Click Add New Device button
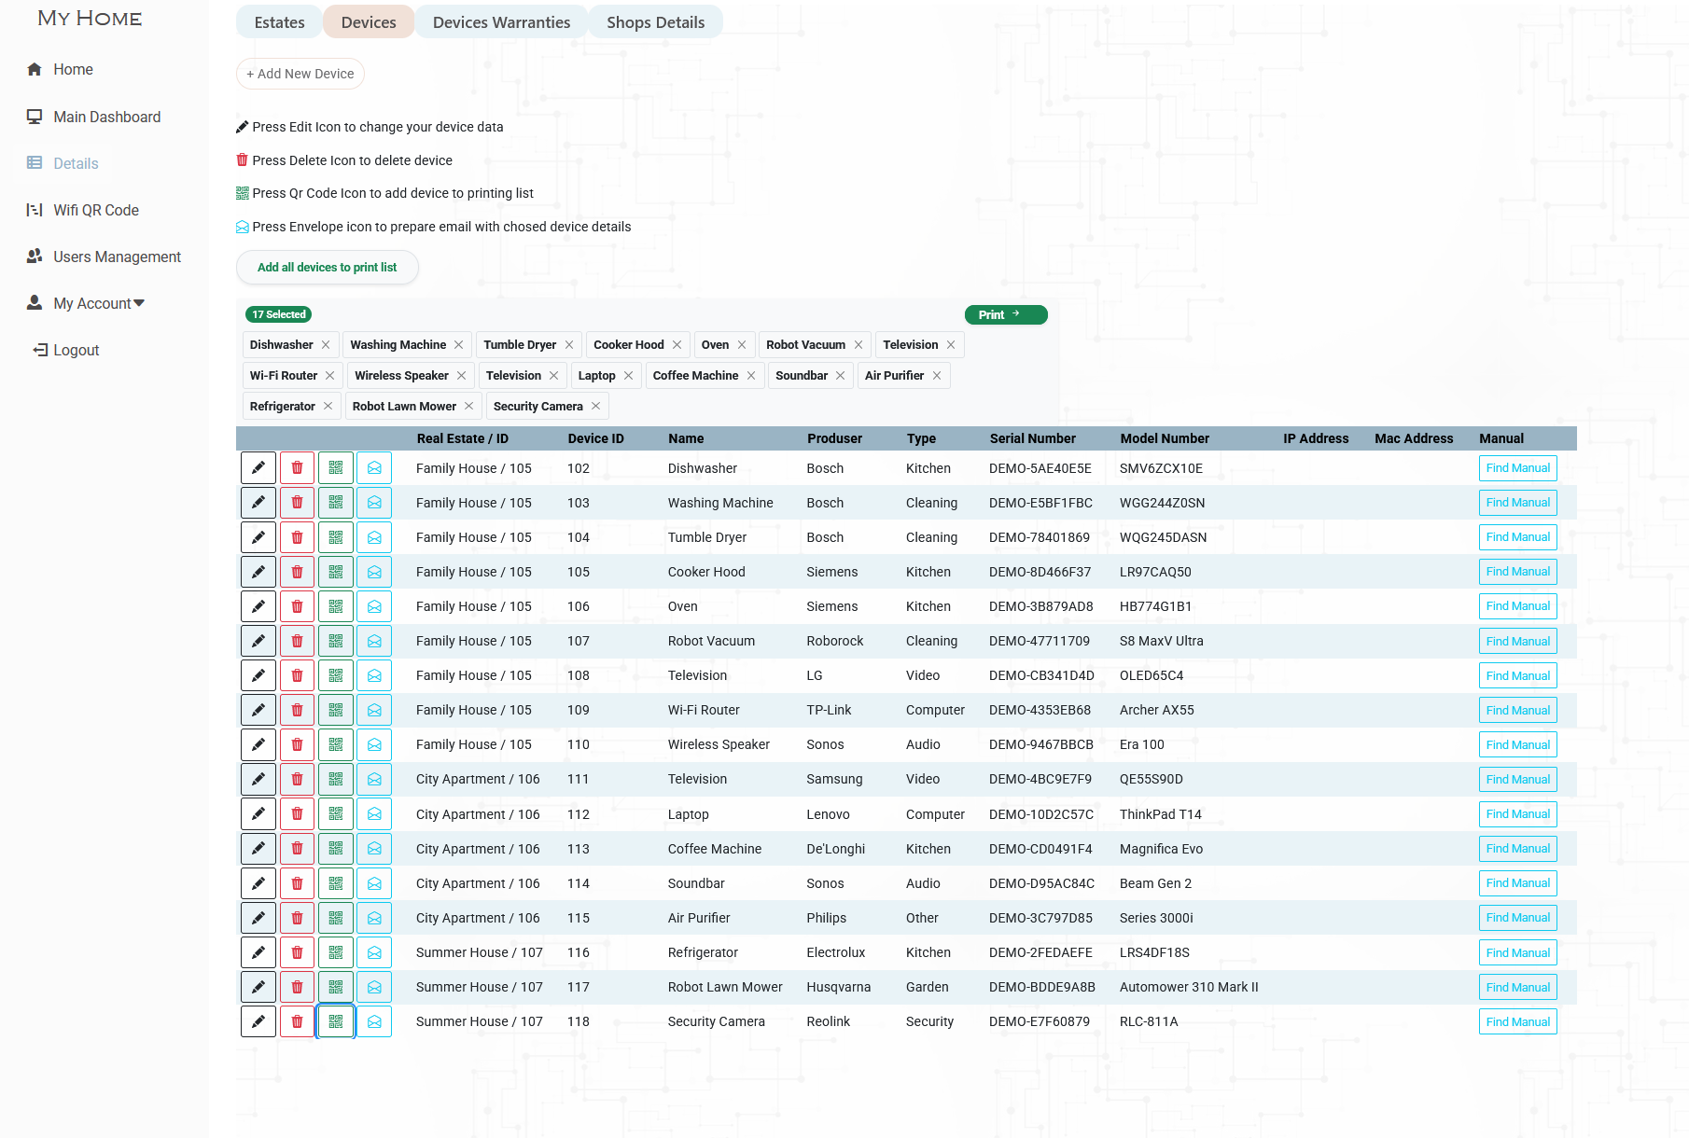Image resolution: width=1689 pixels, height=1138 pixels. coord(300,74)
